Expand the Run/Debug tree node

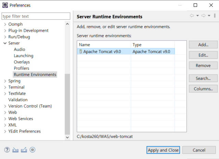[5, 37]
